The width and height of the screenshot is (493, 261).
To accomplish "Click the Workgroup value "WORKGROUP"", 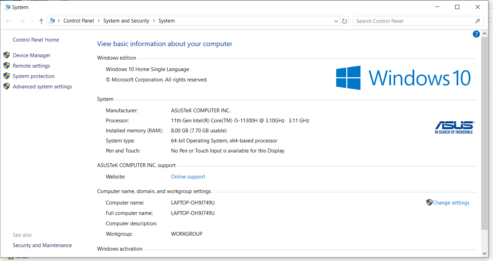I will click(x=187, y=234).
